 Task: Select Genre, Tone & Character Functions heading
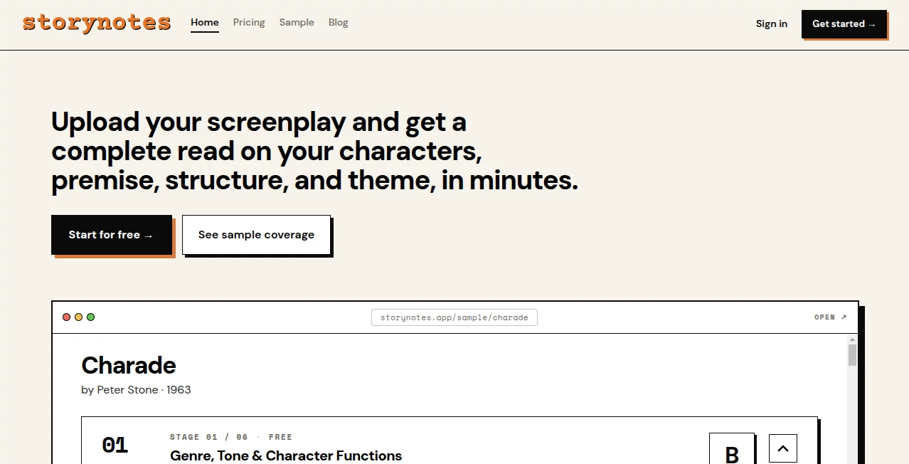[x=286, y=455]
